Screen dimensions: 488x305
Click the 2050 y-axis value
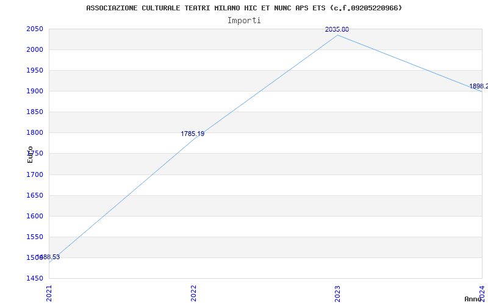[35, 29]
